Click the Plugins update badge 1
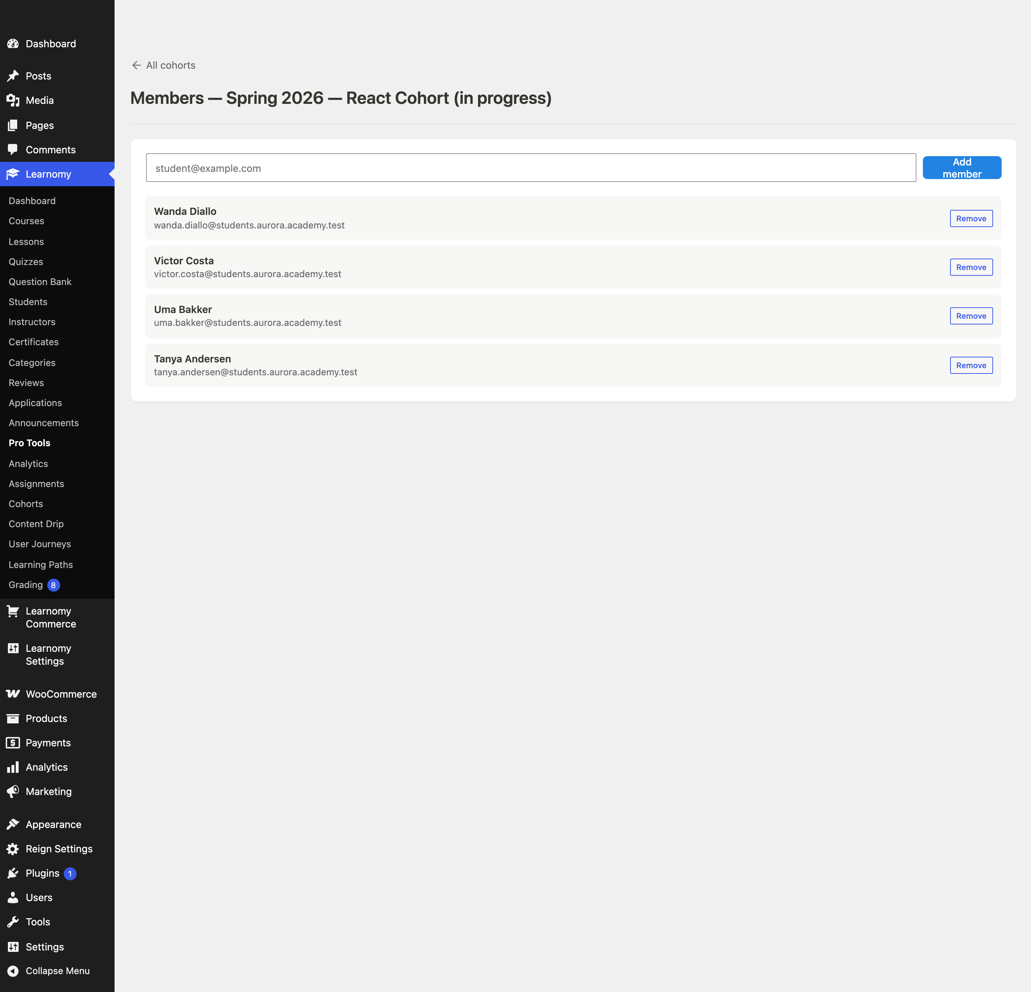Image resolution: width=1031 pixels, height=992 pixels. tap(70, 873)
